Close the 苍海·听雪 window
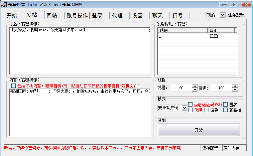Viewport: 253px width, 156px height. coord(246,5)
